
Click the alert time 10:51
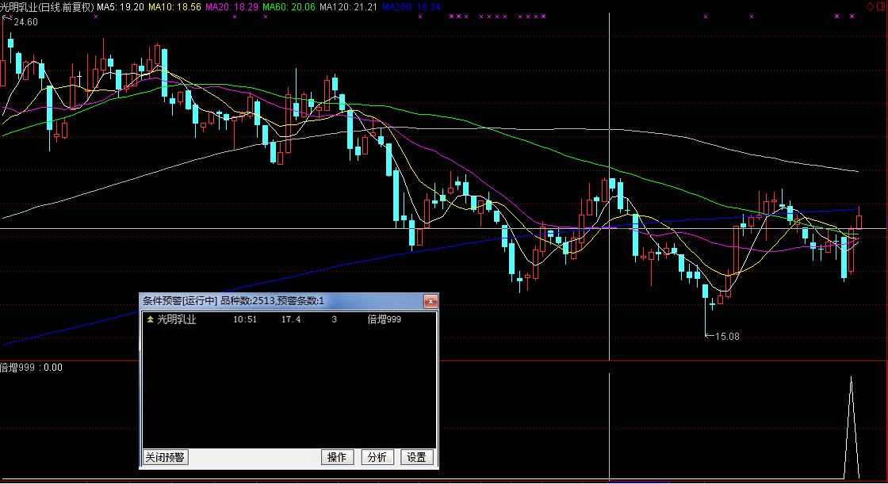pyautogui.click(x=245, y=320)
